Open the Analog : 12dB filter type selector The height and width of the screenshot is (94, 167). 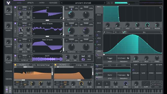81,65
